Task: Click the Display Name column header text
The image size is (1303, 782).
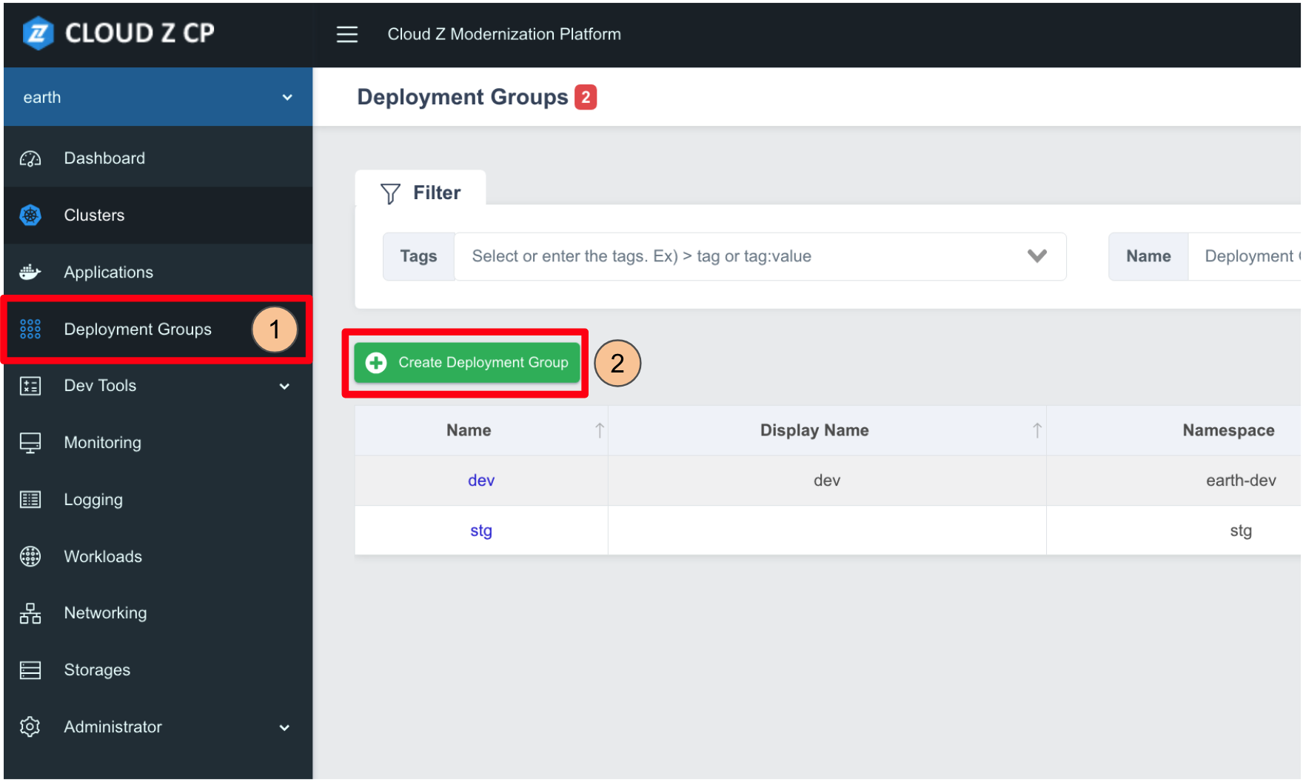Action: [814, 430]
